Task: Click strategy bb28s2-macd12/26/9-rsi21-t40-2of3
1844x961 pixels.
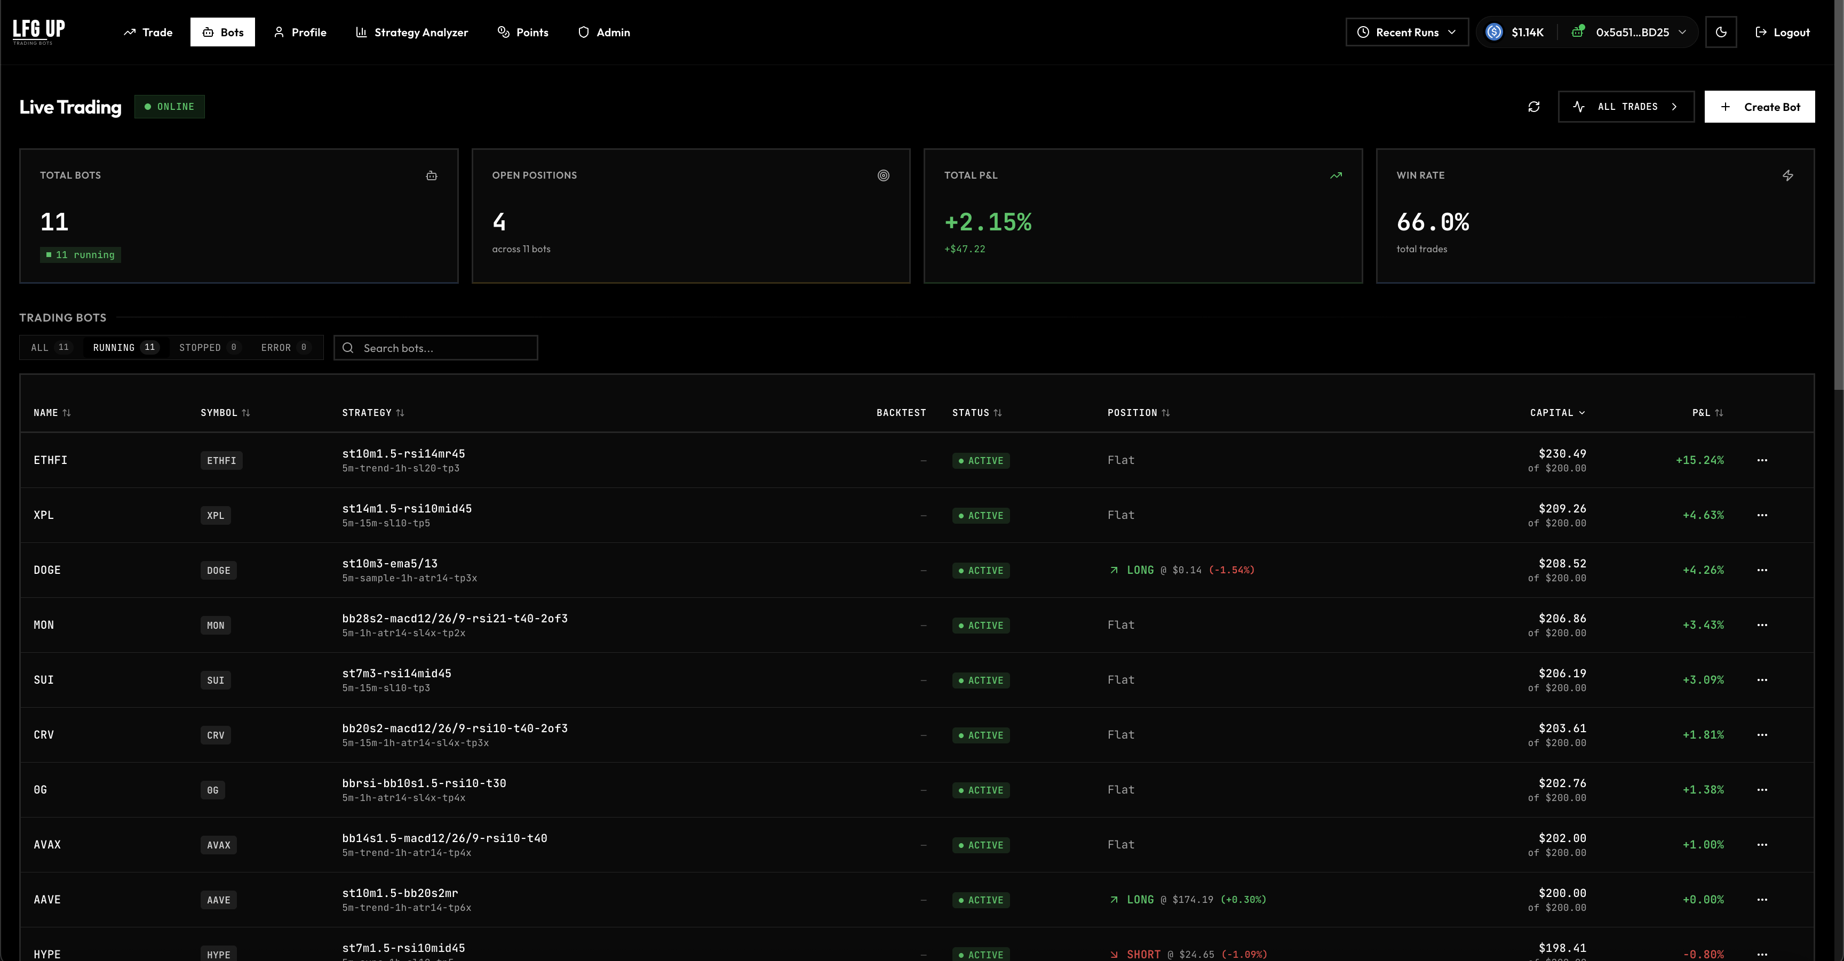Action: click(455, 618)
